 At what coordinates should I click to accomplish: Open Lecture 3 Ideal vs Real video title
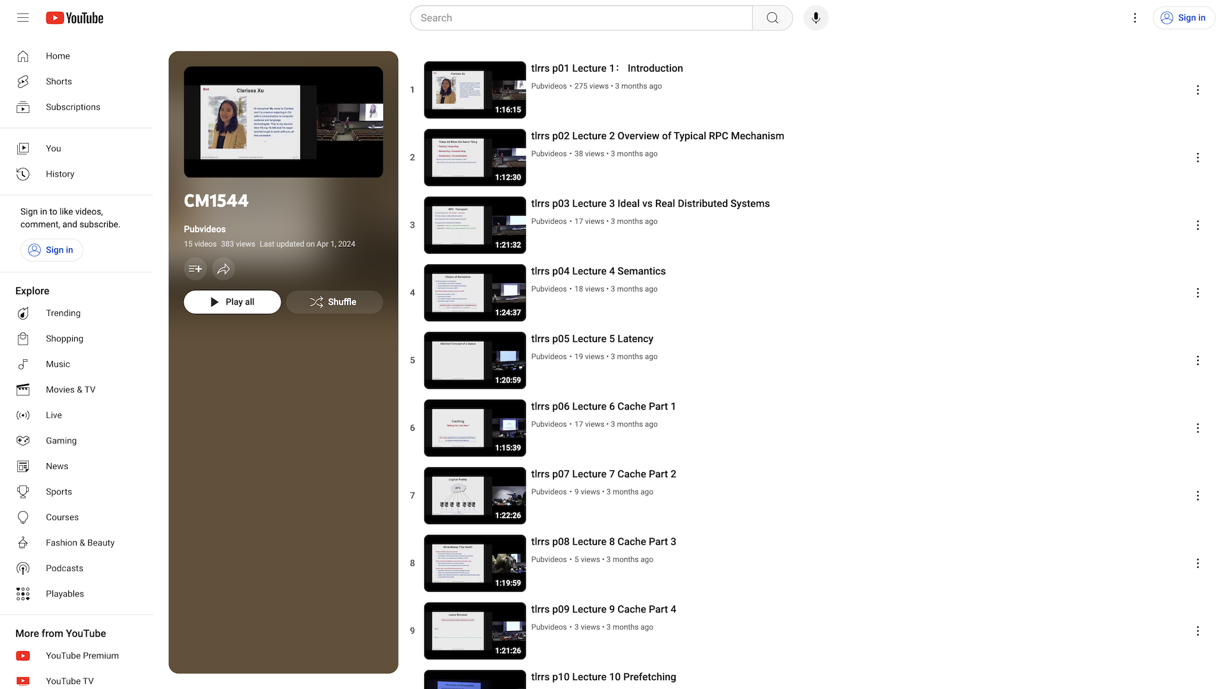(x=651, y=204)
